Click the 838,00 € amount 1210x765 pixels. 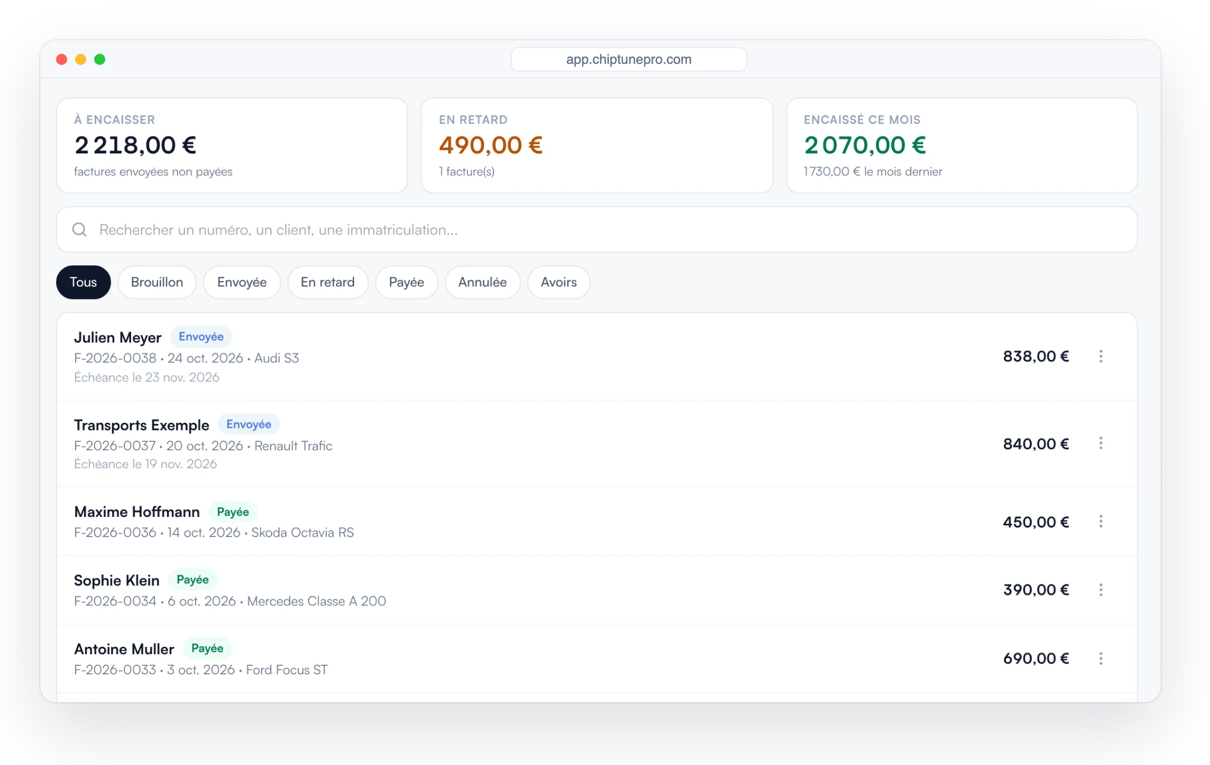[x=1036, y=356]
